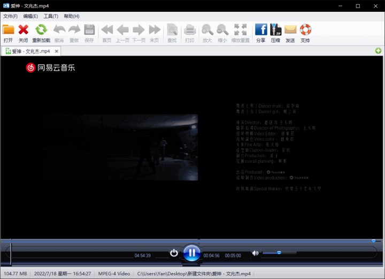Image resolution: width=385 pixels, height=279 pixels.
Task: Go to First page (首页) icon
Action: click(x=107, y=30)
